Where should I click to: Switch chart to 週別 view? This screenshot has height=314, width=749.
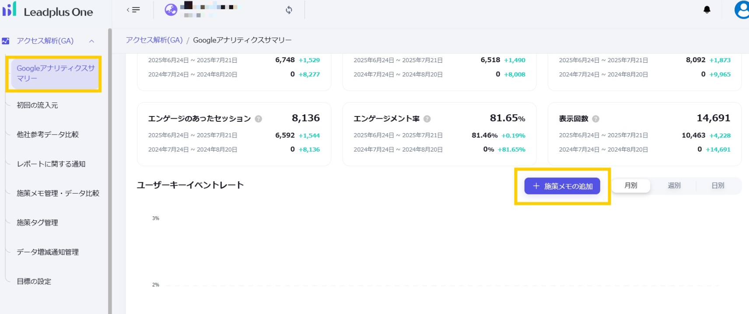674,186
